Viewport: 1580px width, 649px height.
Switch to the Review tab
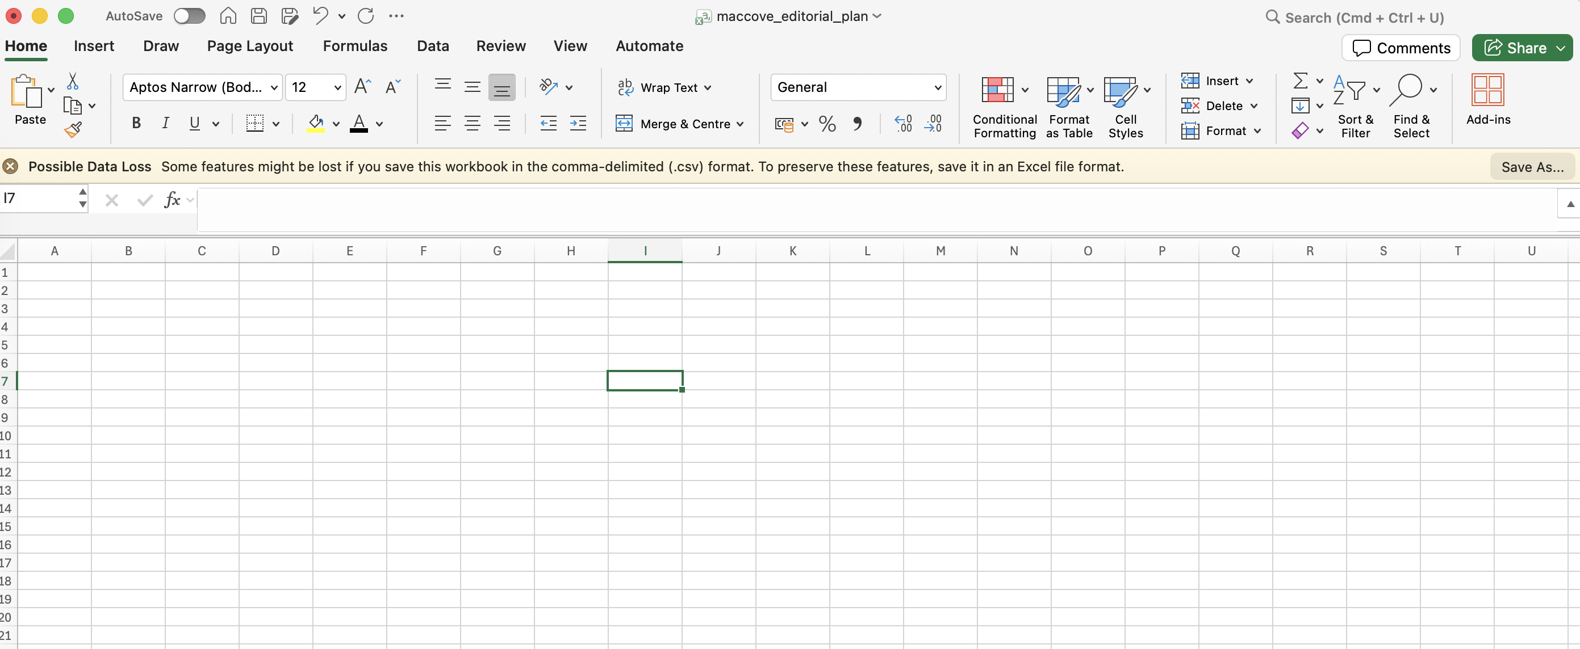(x=500, y=46)
